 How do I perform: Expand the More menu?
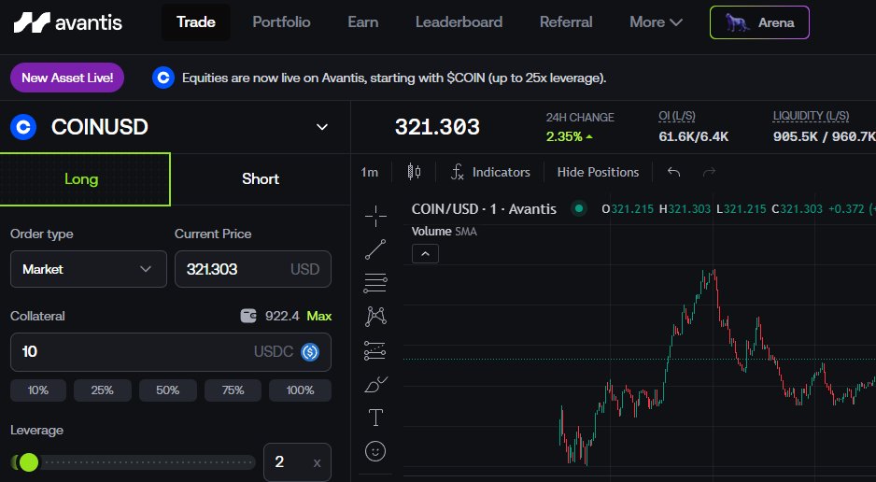click(656, 22)
